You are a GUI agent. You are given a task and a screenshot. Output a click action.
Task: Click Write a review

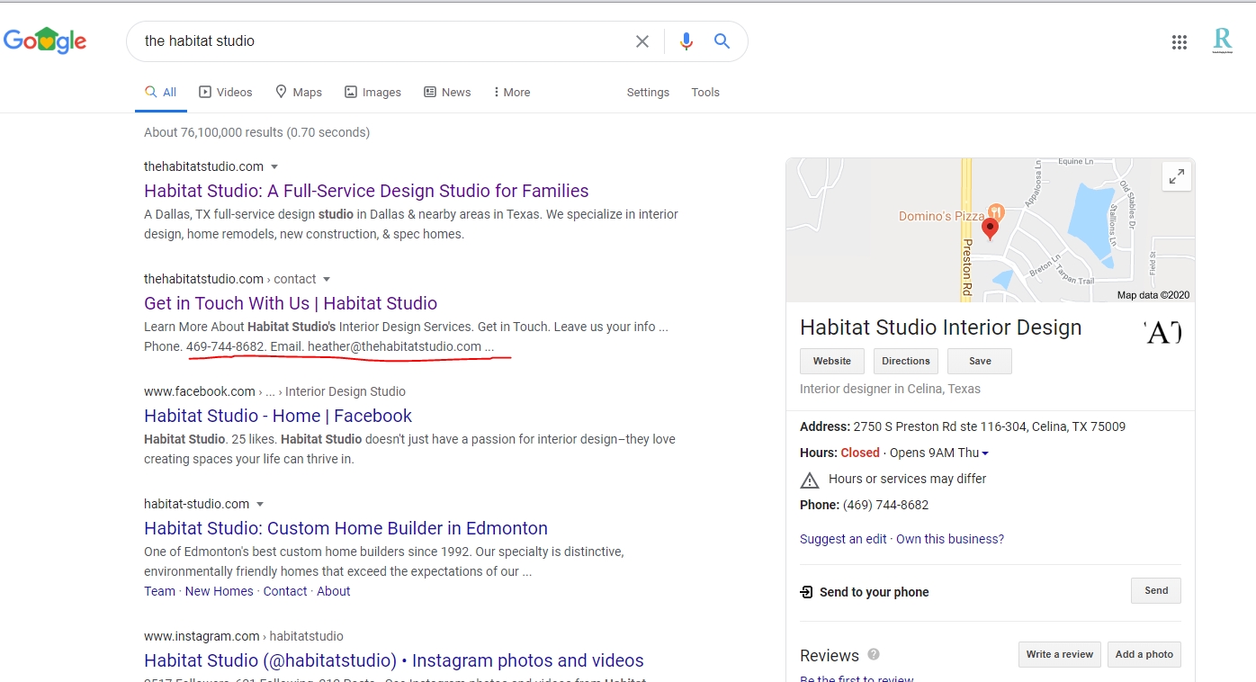(1059, 654)
